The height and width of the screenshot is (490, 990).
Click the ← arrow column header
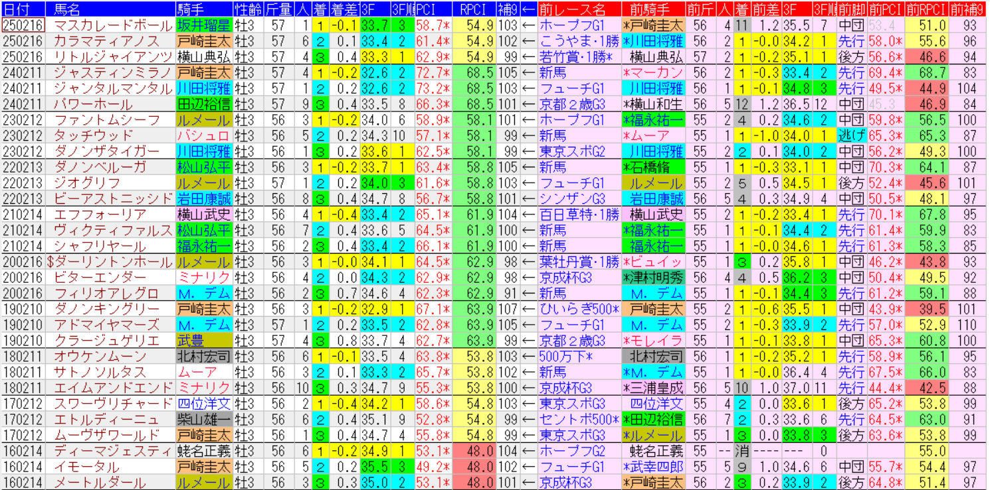(529, 9)
